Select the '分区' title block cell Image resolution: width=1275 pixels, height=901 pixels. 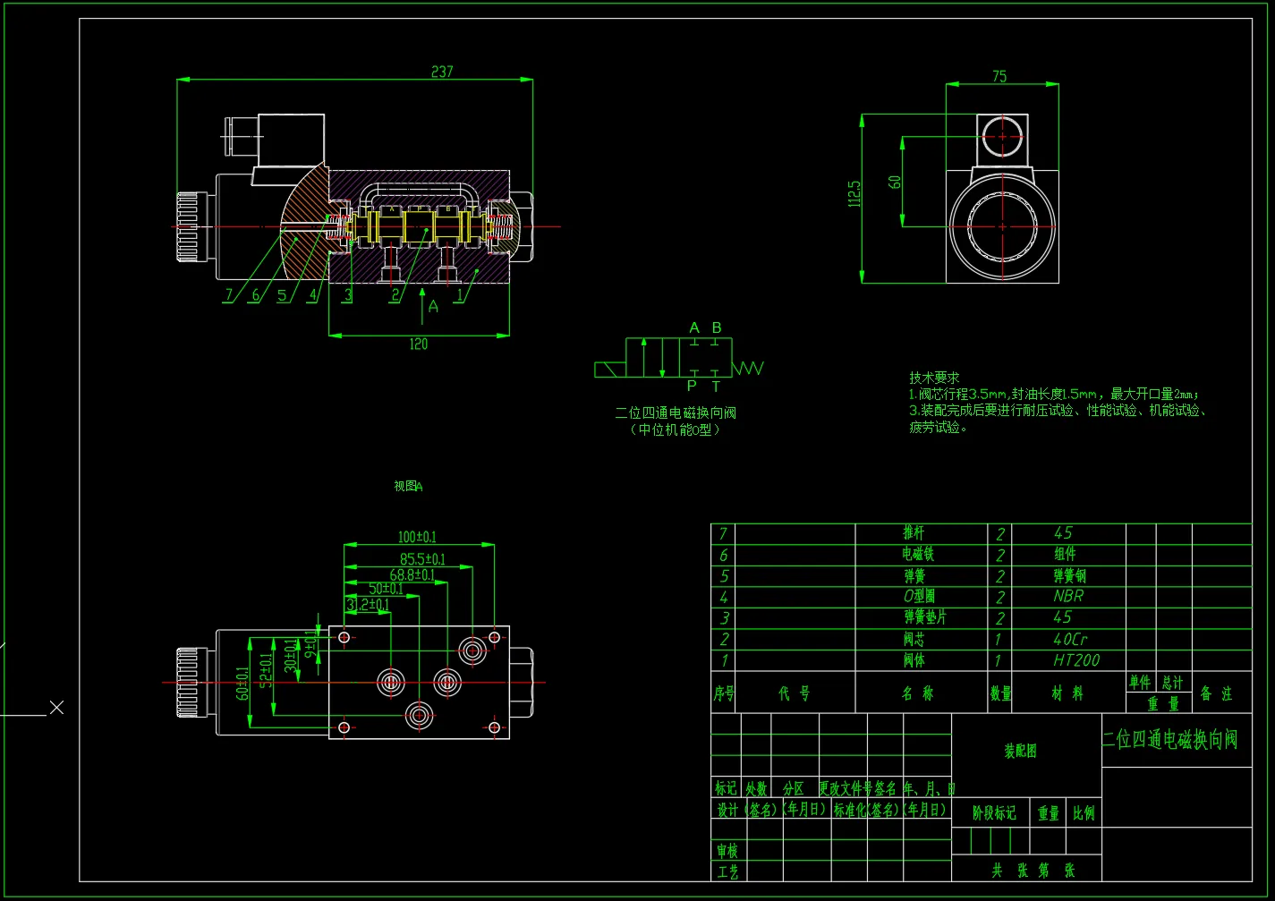(x=793, y=788)
